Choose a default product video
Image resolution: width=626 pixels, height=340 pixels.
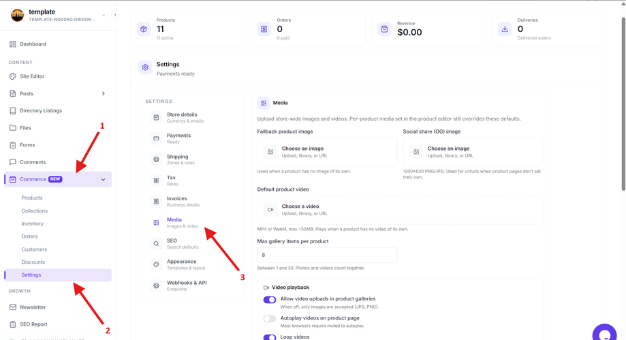(400, 210)
